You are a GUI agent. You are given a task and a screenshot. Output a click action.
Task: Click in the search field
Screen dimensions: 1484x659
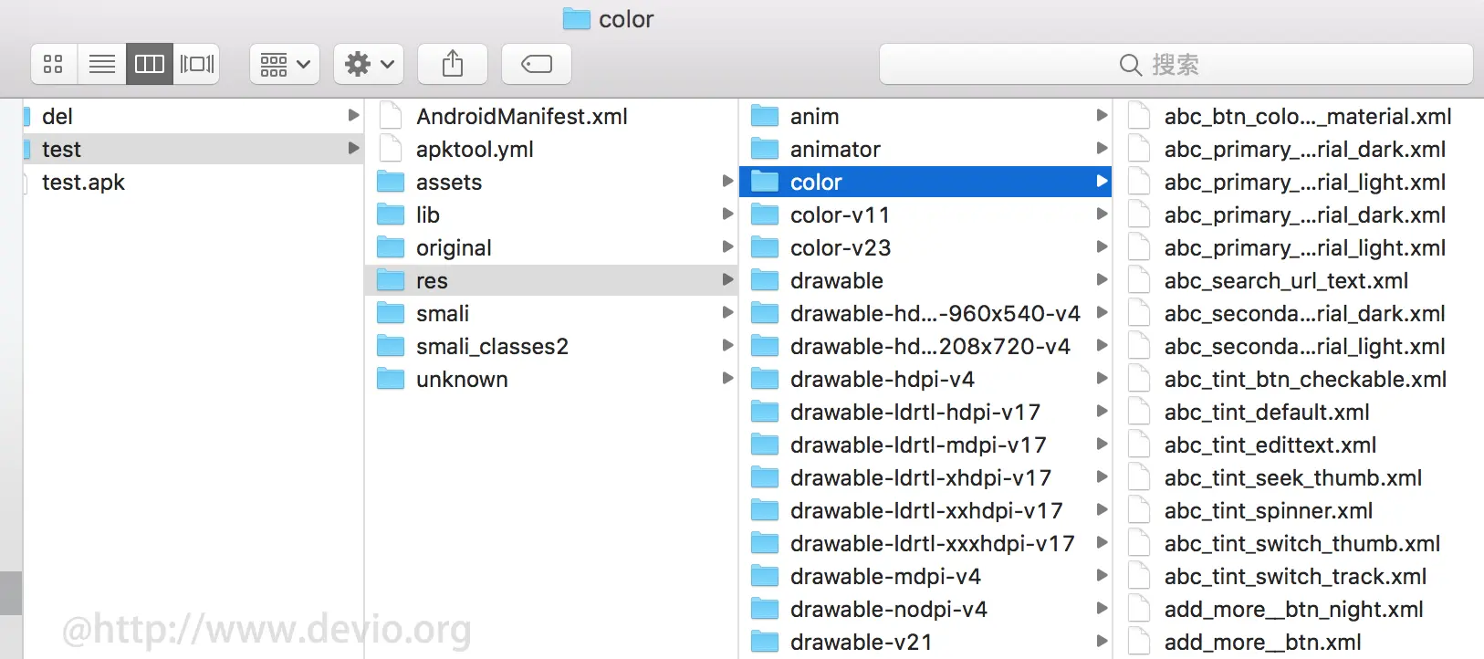click(x=1176, y=65)
